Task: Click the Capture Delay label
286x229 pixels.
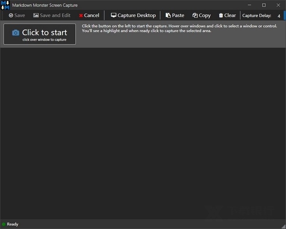Action: click(x=257, y=16)
